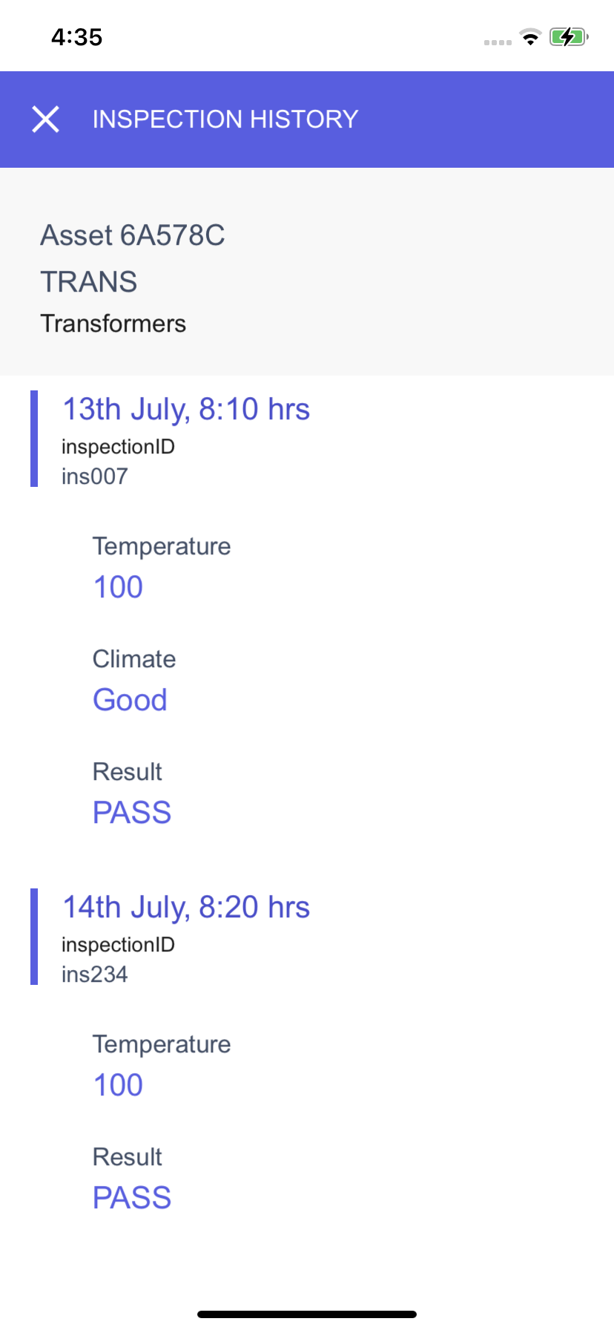Screen dimensions: 614x1330
Task: Tap the Transformers category label
Action: pyautogui.click(x=113, y=324)
